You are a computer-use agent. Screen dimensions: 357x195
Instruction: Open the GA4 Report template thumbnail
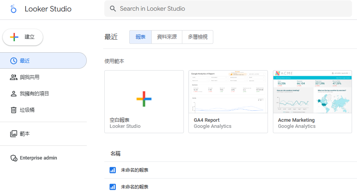pos(228,92)
